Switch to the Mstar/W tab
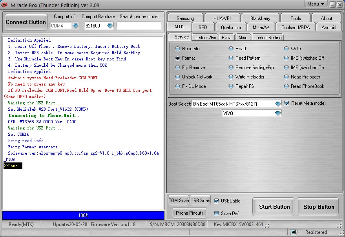This screenshot has height=237, width=345. pos(261,27)
